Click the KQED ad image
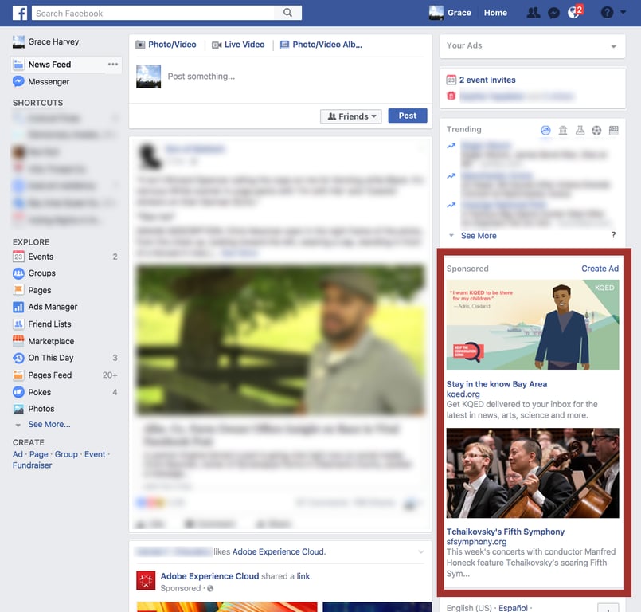Viewport: 641px width, 612px height. (533, 324)
